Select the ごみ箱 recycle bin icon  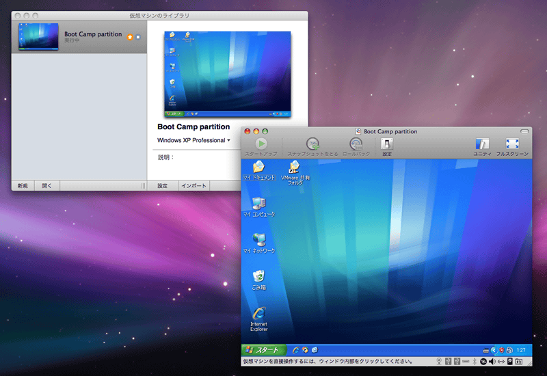259,280
